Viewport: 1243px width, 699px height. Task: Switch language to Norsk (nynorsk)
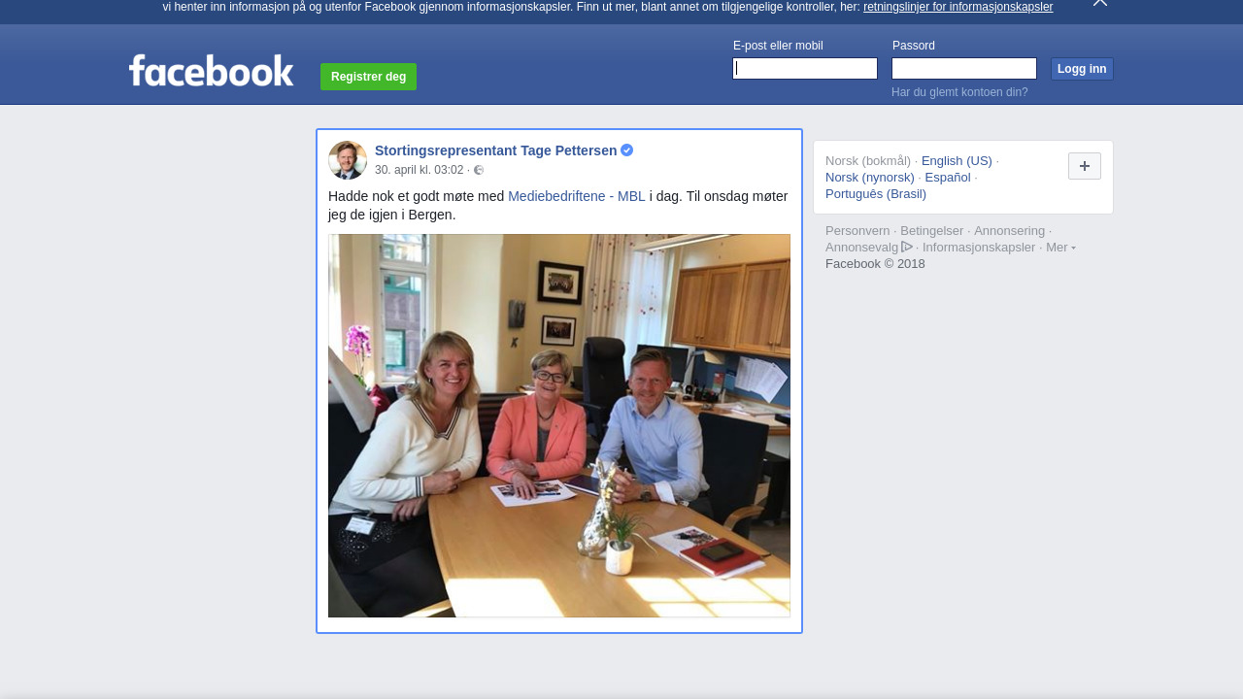(870, 178)
